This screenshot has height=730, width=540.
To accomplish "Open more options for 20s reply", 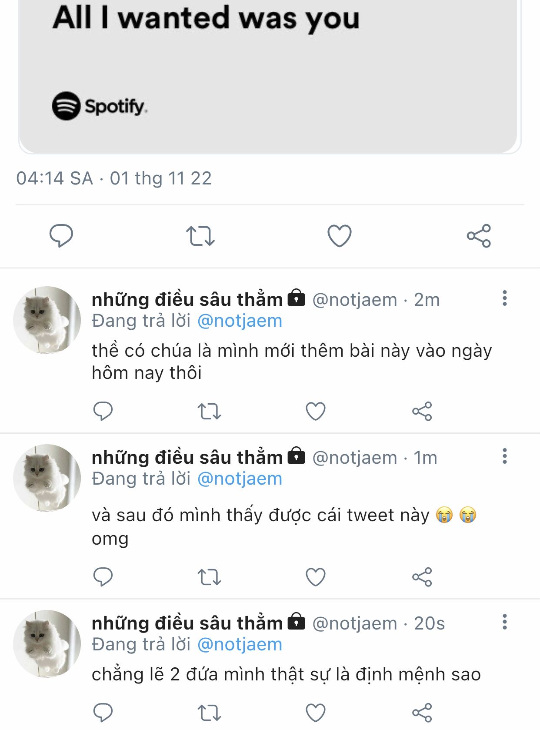I will (504, 622).
